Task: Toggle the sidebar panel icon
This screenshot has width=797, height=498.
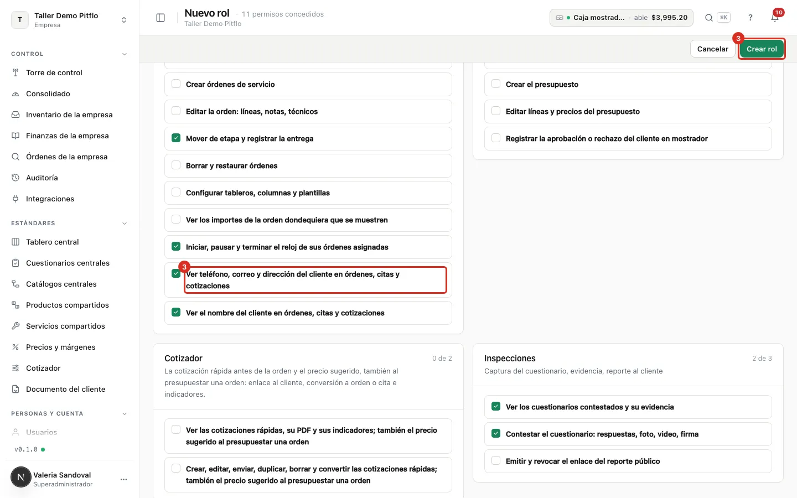Action: point(161,18)
